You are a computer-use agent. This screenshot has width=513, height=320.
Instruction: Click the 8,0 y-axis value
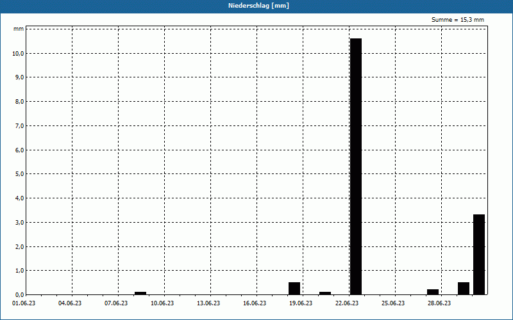click(19, 102)
